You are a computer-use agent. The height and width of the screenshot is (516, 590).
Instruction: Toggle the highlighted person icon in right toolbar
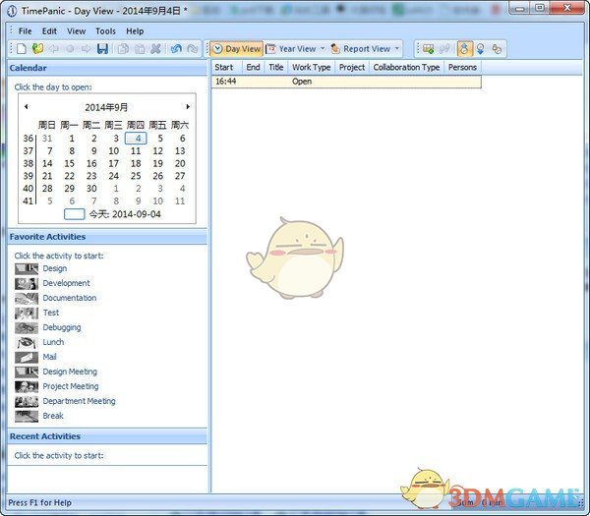(x=464, y=48)
